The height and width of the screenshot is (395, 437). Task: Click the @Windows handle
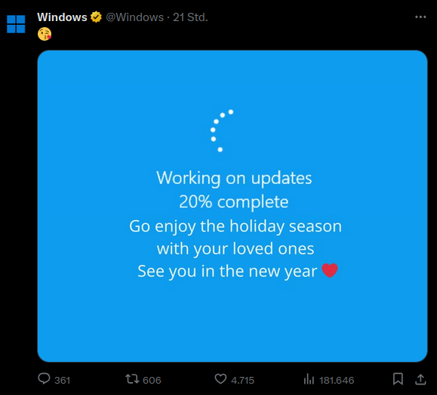coord(134,17)
